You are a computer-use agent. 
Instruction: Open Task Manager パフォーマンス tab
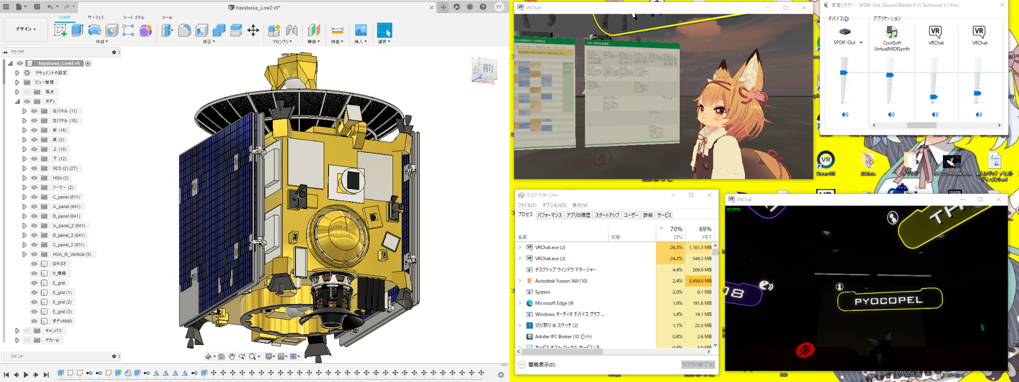click(549, 215)
